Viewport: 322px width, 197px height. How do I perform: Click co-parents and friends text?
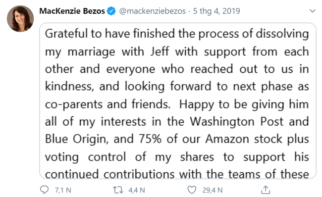(108, 104)
